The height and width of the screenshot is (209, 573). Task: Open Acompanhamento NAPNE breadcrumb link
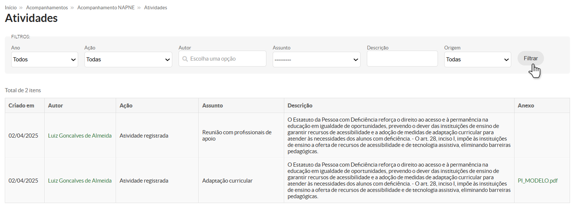pyautogui.click(x=106, y=7)
